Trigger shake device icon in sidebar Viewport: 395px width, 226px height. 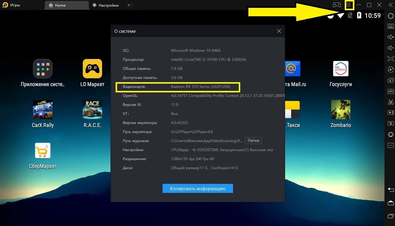point(391,134)
